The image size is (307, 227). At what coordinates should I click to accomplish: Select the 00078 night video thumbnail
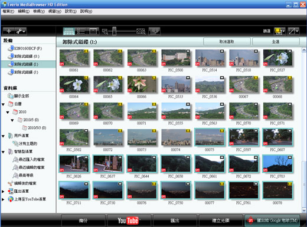[x=277, y=190]
